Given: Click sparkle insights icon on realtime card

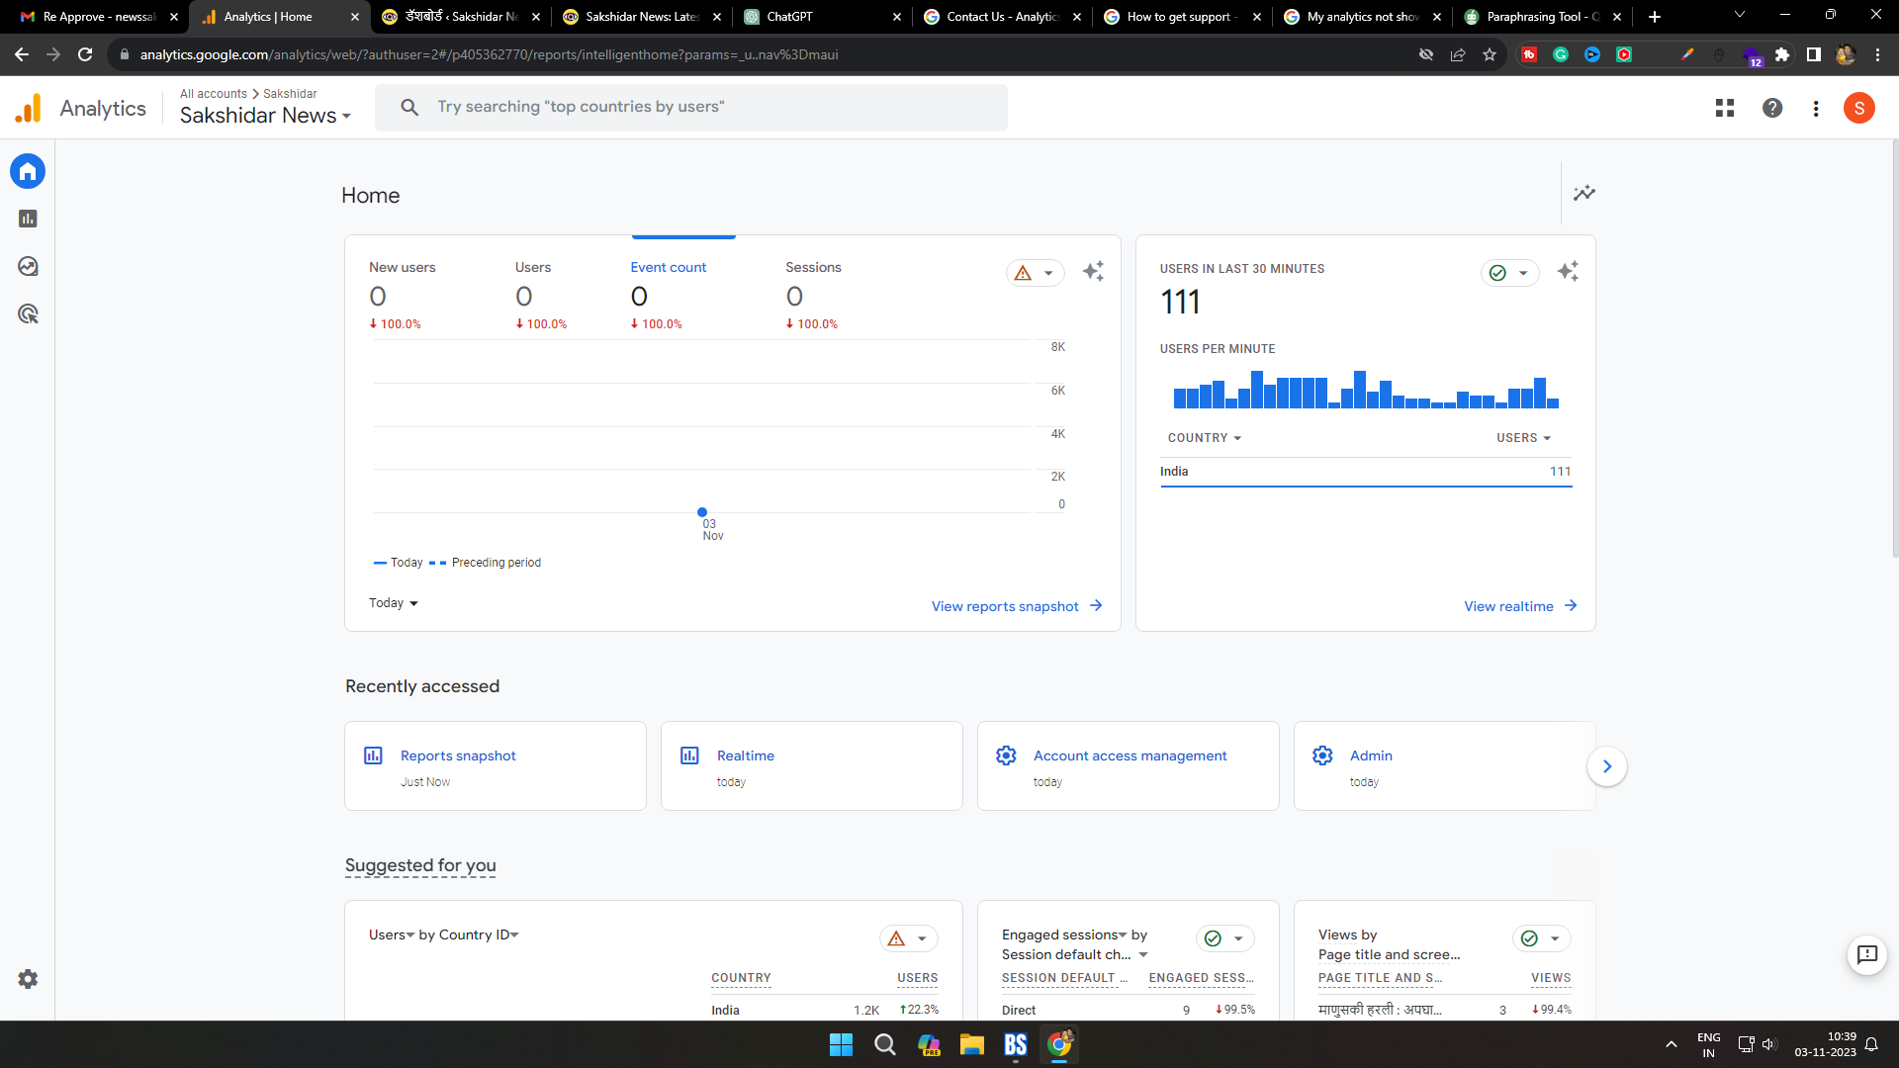Looking at the screenshot, I should (1568, 271).
